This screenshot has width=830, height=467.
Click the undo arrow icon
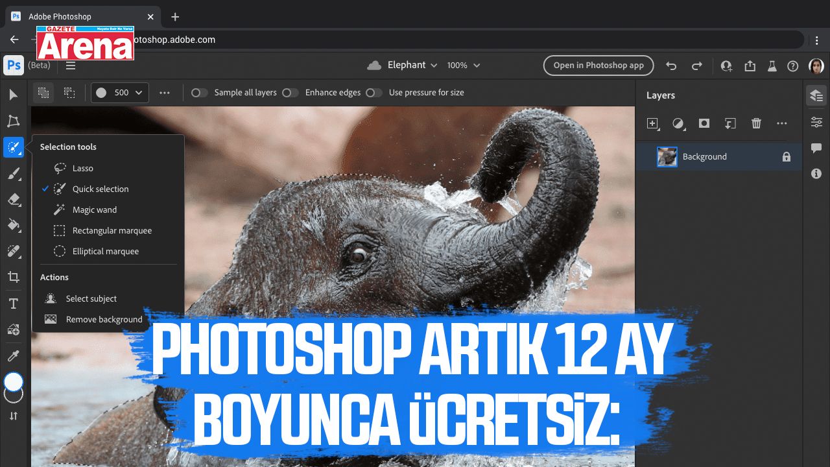point(671,66)
